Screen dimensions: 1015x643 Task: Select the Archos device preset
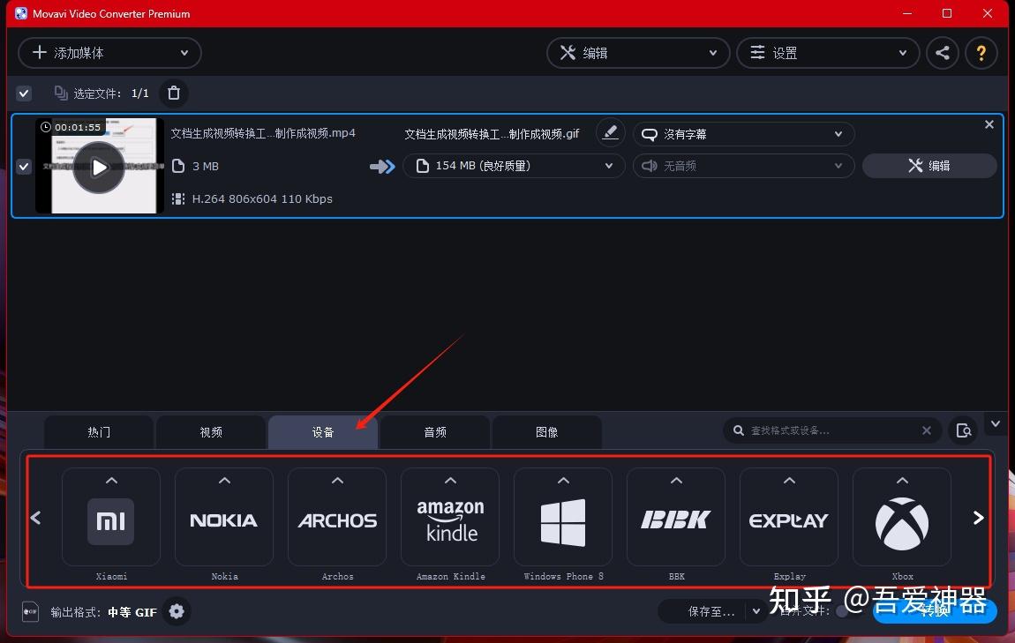pos(336,517)
